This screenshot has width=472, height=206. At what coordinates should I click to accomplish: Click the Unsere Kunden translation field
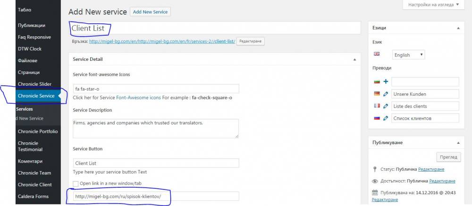425,94
